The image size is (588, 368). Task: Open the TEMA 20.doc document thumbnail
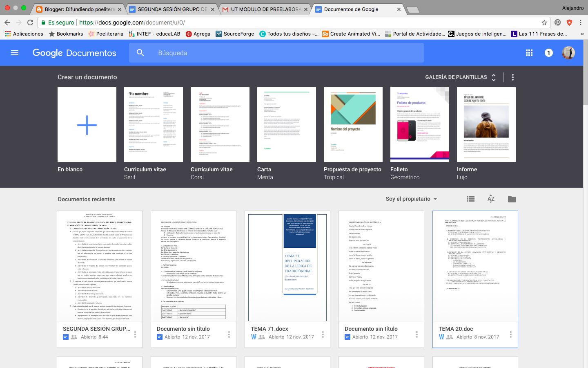(475, 266)
